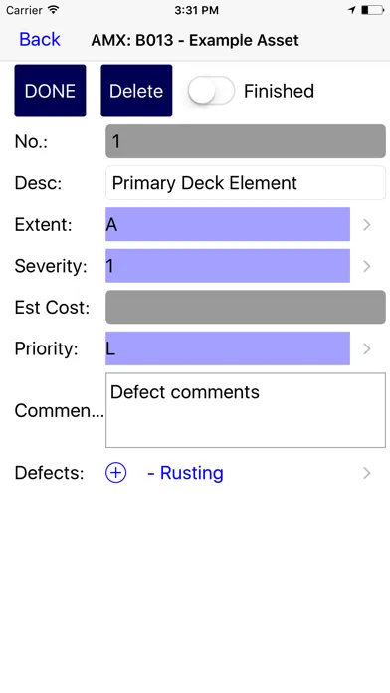Open the Severity row chevron
The image size is (390, 693).
pyautogui.click(x=366, y=266)
